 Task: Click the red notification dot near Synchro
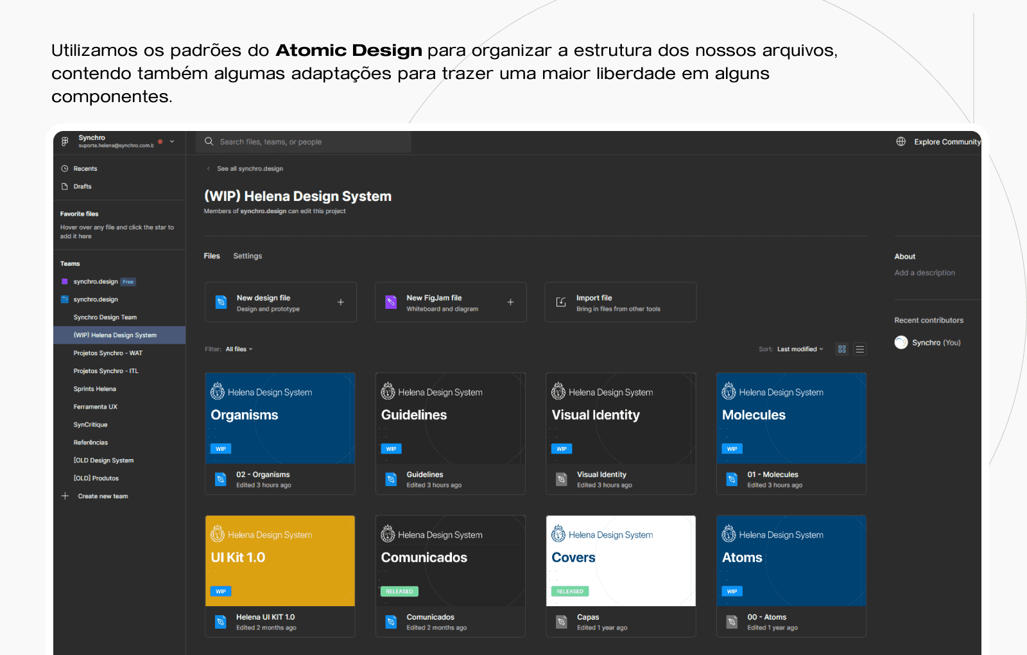pyautogui.click(x=160, y=141)
